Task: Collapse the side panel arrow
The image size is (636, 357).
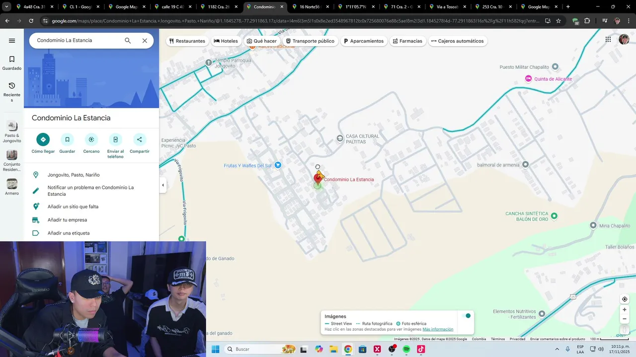Action: pos(163,185)
